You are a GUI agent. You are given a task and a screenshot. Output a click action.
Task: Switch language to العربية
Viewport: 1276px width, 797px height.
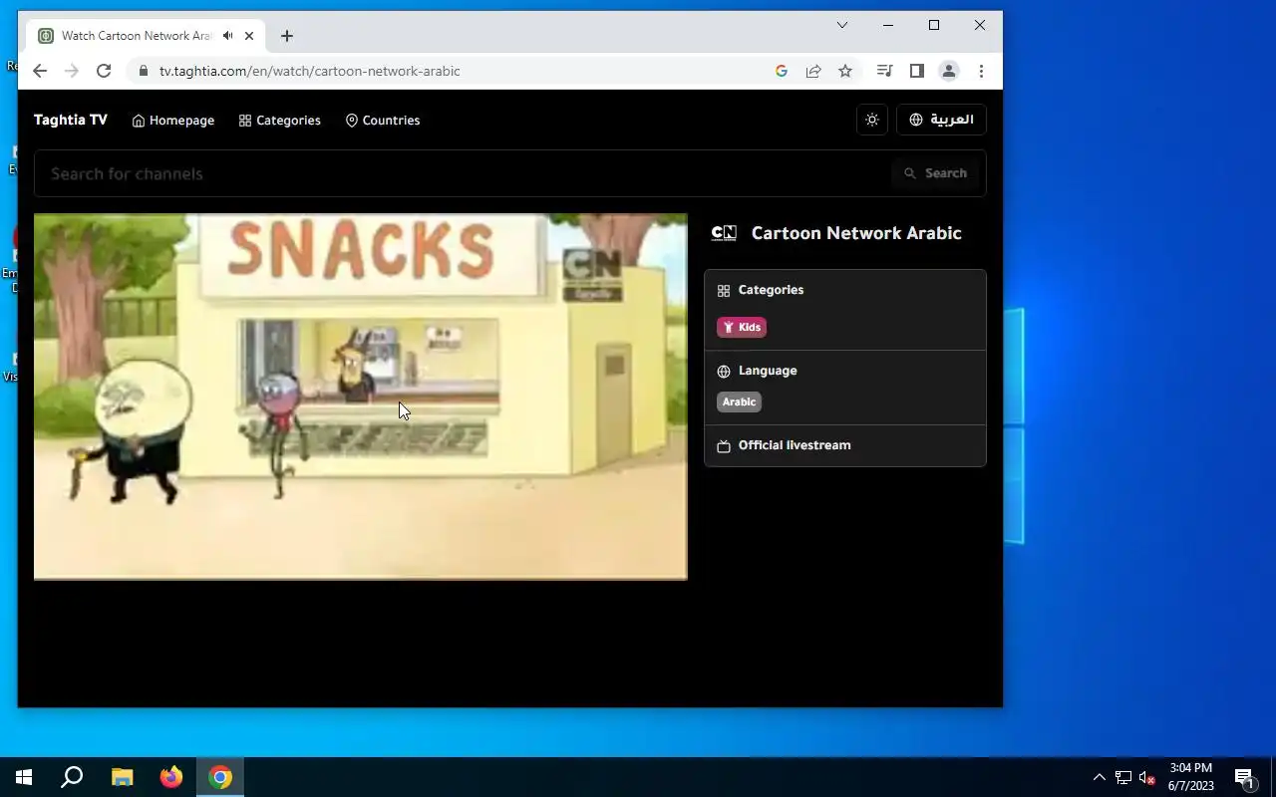coord(941,120)
